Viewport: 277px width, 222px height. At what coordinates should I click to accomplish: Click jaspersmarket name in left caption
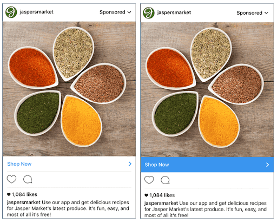click(x=23, y=203)
